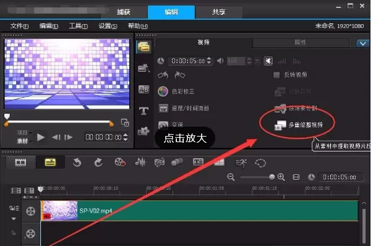Viewport: 373px width, 246px height.
Task: Click 按场景分割 split by scene
Action: 296,109
